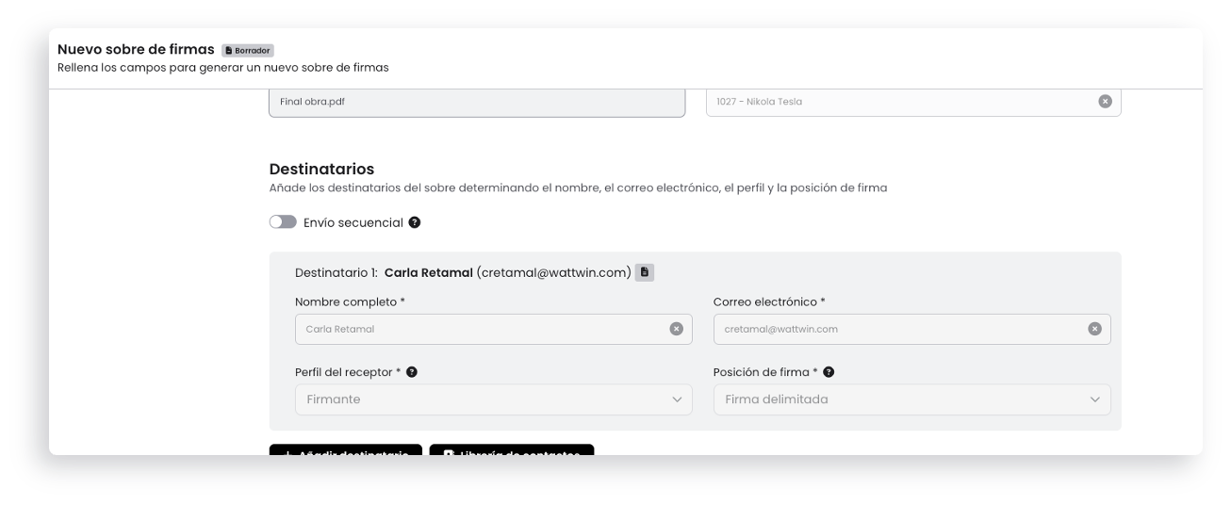1231x505 pixels.
Task: Select the Destinatarios heading text
Action: (x=321, y=170)
